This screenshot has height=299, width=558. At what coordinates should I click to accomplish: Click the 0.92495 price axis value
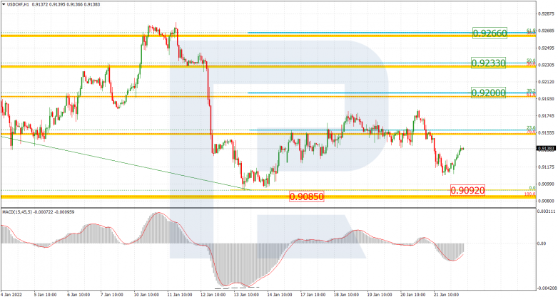coord(546,48)
